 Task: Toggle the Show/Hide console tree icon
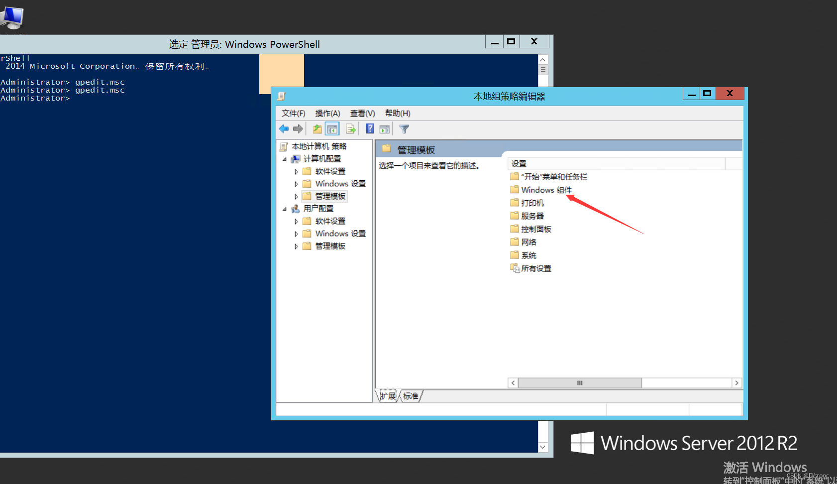coord(332,129)
